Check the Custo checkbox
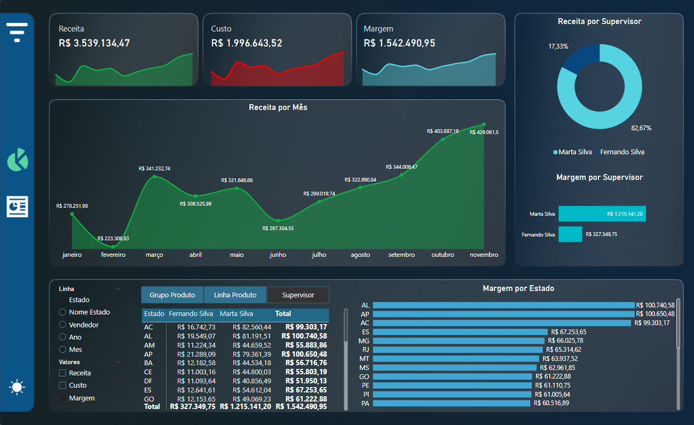Screen dimensions: 694x425 [62, 385]
